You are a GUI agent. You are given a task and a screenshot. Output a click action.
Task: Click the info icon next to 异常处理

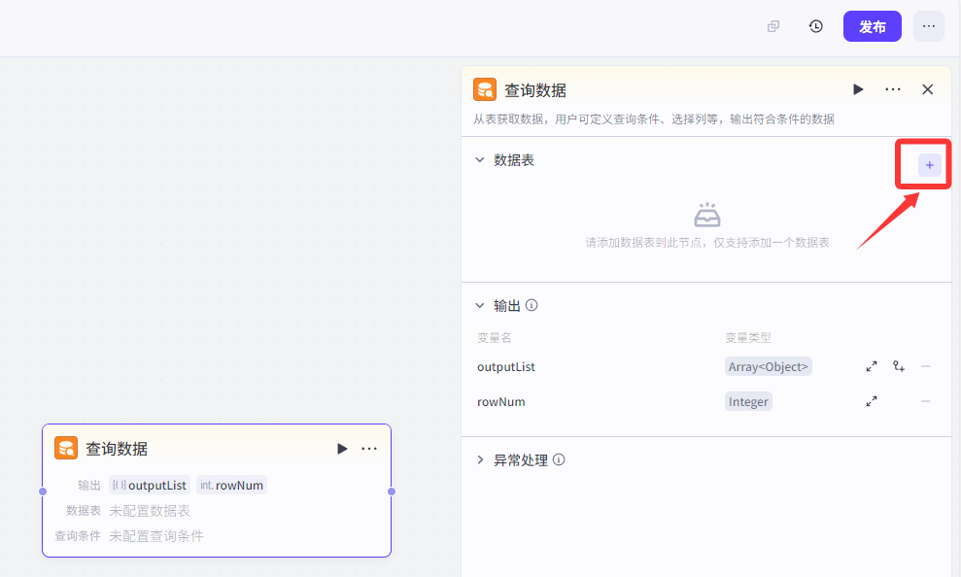(559, 460)
